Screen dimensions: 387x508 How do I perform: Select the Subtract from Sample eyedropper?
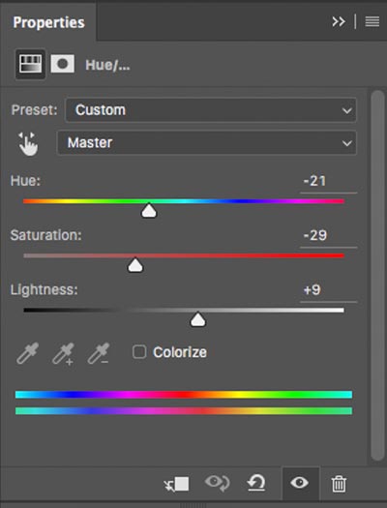(99, 353)
